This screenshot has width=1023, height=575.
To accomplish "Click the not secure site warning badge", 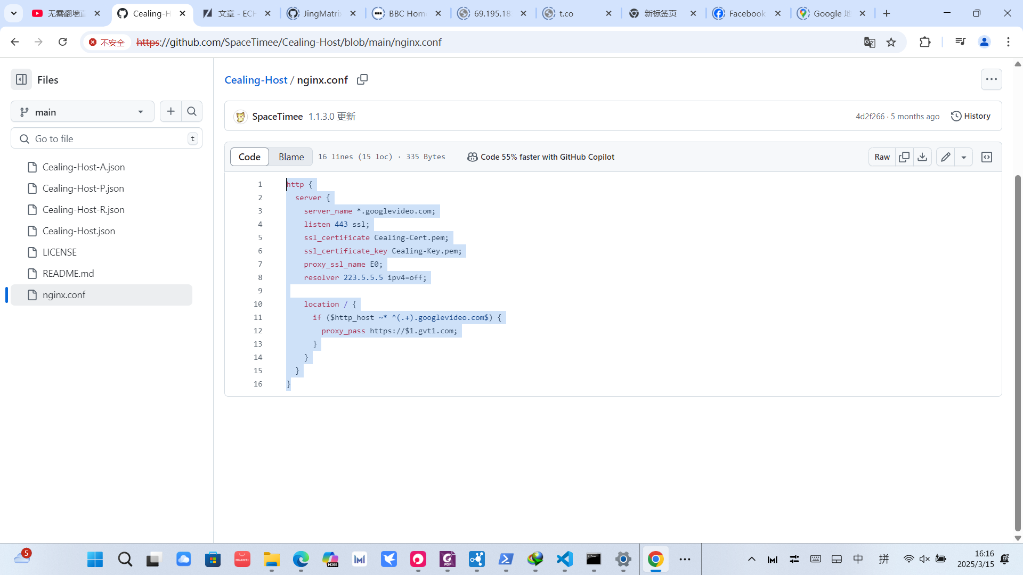I will [x=107, y=42].
